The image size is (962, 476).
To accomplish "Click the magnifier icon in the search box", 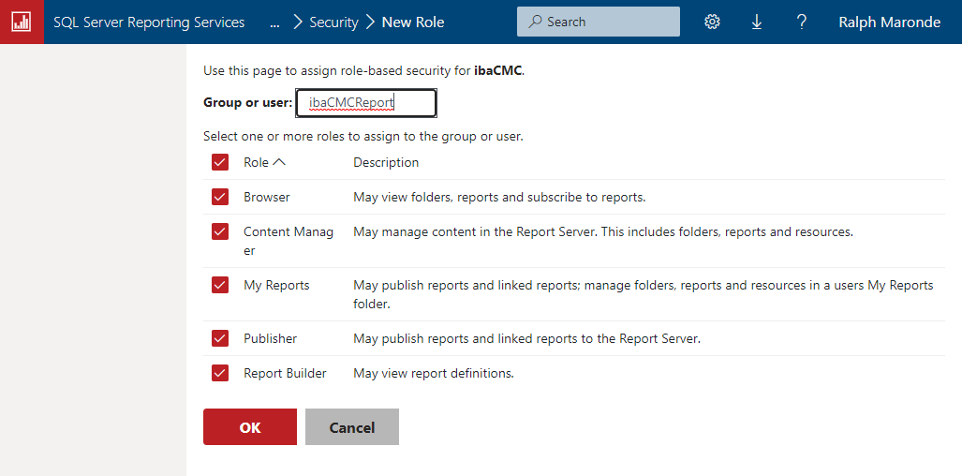I will 535,22.
